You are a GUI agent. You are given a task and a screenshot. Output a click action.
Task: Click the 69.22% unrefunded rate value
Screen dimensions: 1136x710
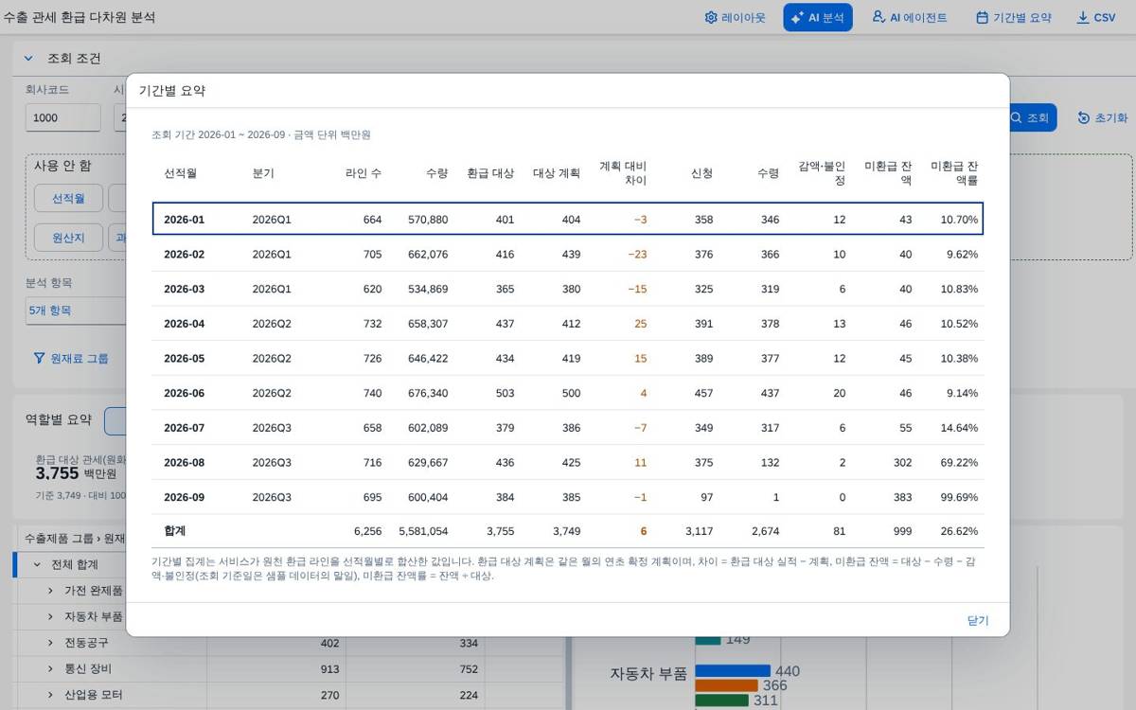click(x=959, y=463)
